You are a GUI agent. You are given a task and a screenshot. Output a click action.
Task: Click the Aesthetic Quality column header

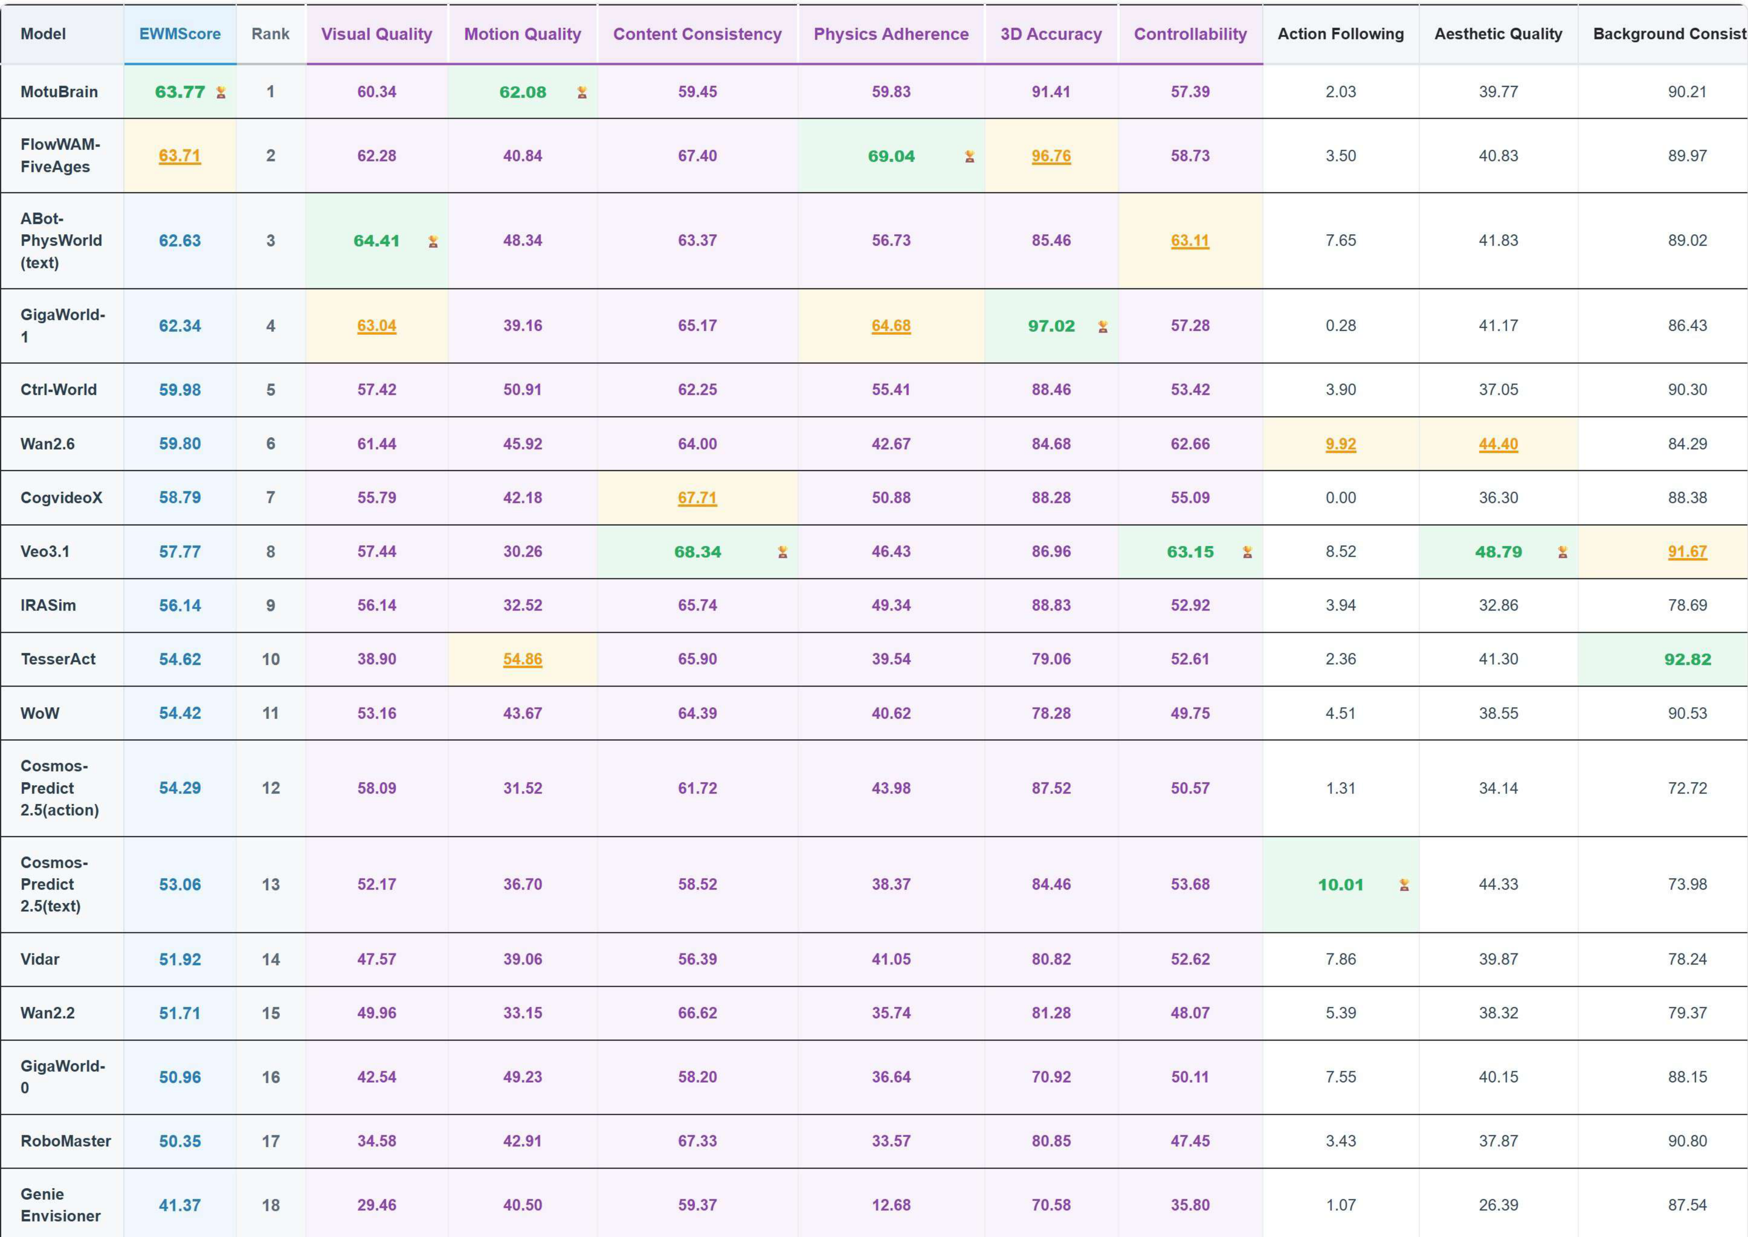click(1498, 34)
